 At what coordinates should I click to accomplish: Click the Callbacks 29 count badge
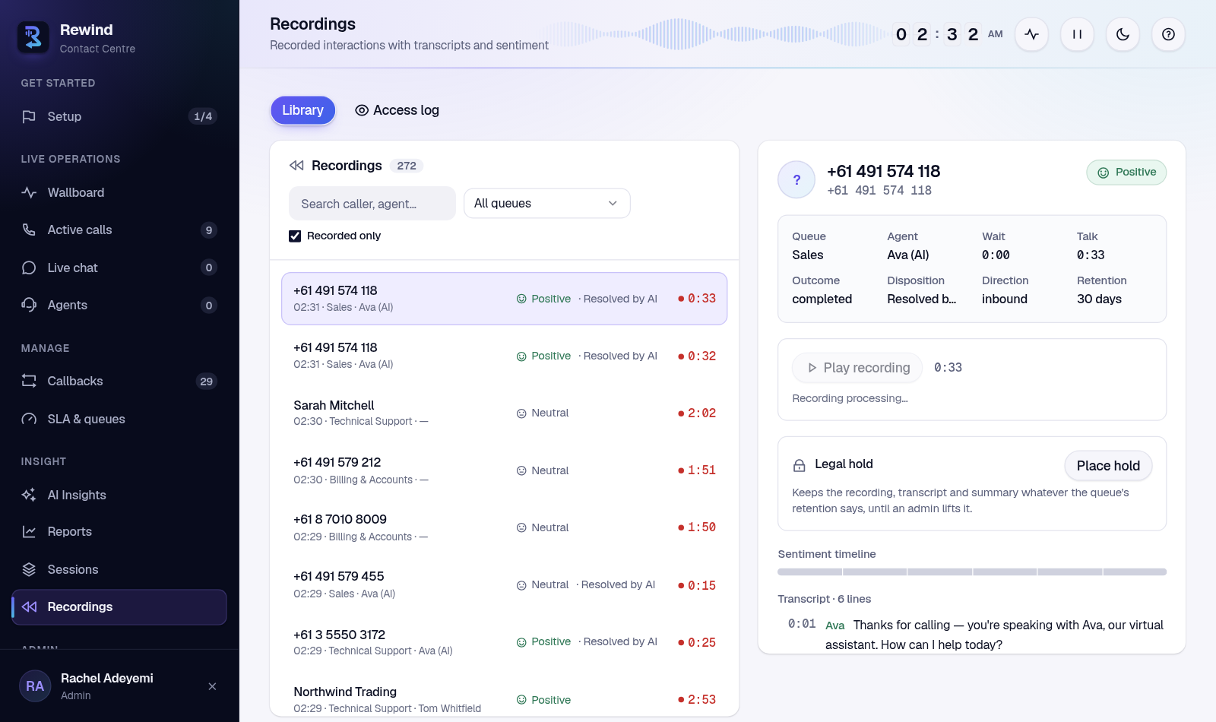pos(207,382)
